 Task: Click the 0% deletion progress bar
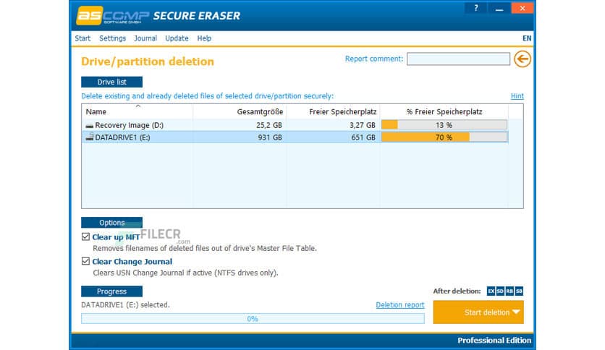pos(253,318)
